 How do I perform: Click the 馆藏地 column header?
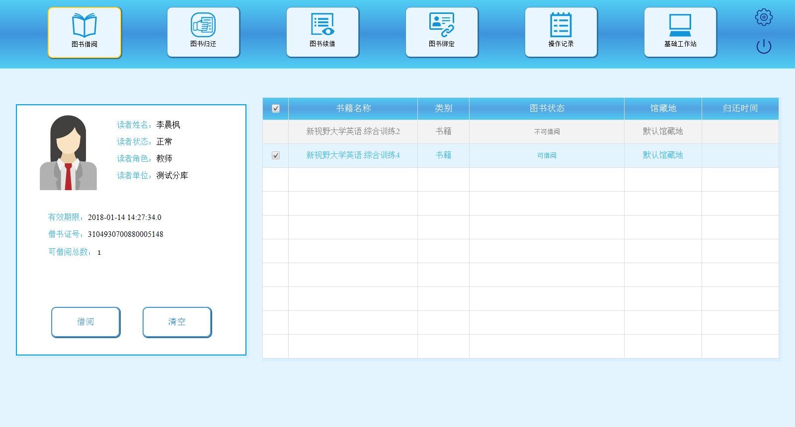[x=663, y=108]
